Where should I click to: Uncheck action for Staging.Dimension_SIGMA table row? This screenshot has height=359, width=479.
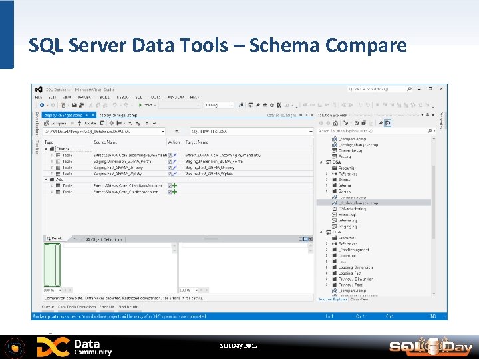(170, 161)
